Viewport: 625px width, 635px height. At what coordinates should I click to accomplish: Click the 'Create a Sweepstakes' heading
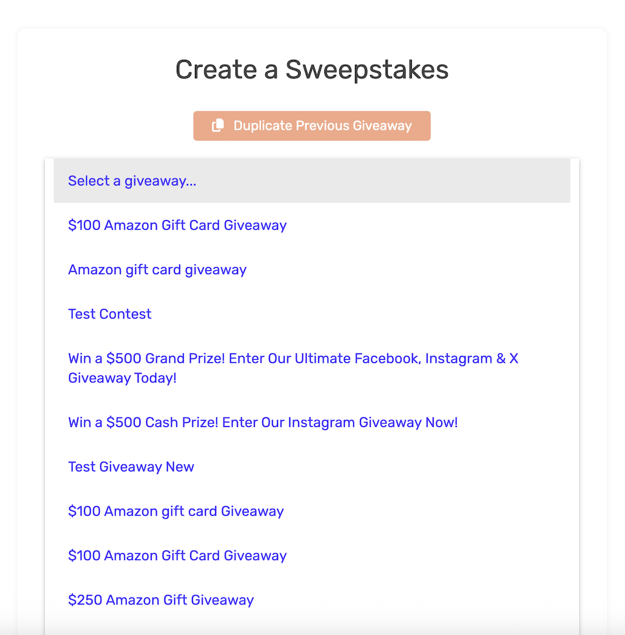click(x=312, y=70)
